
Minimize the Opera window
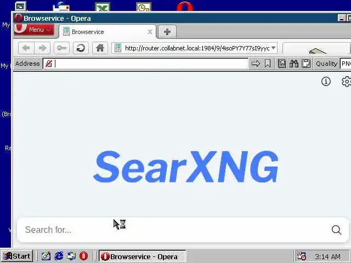click(341, 18)
